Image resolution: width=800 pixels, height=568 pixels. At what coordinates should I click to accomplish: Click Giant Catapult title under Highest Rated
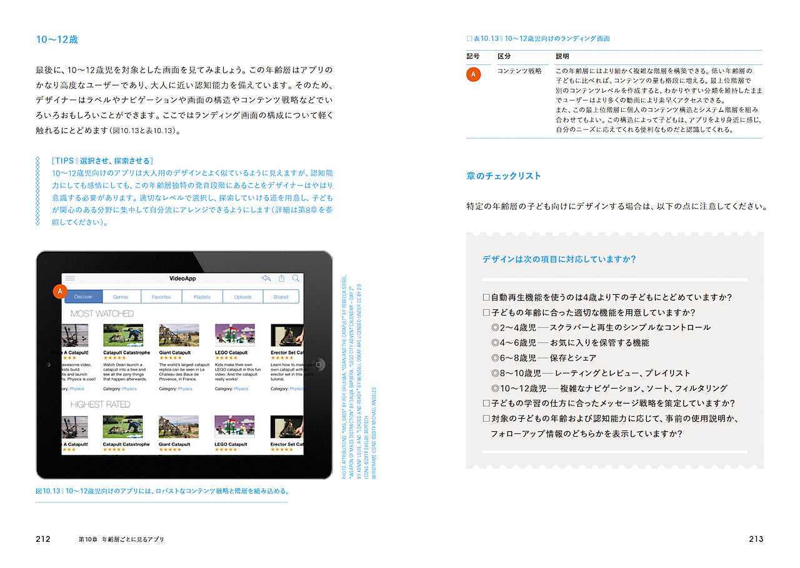coord(174,444)
